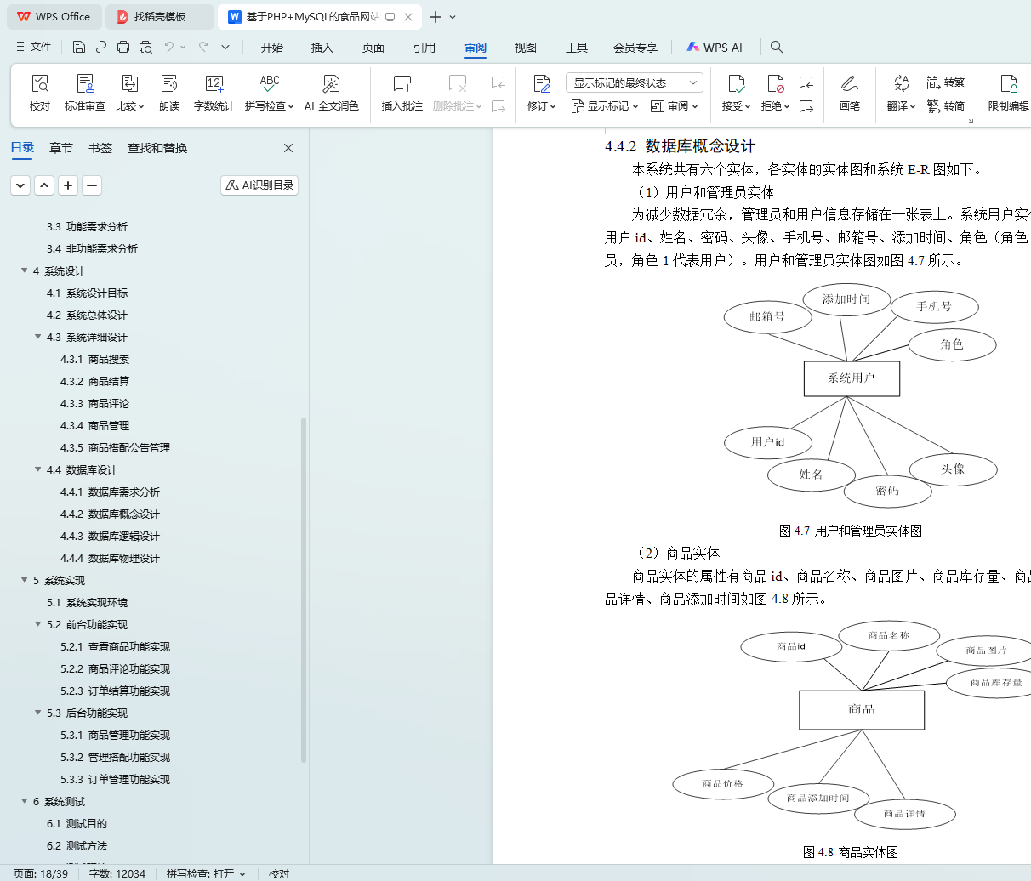Screen dimensions: 1031x881
Task: Open a new tab with plus button
Action: [436, 17]
